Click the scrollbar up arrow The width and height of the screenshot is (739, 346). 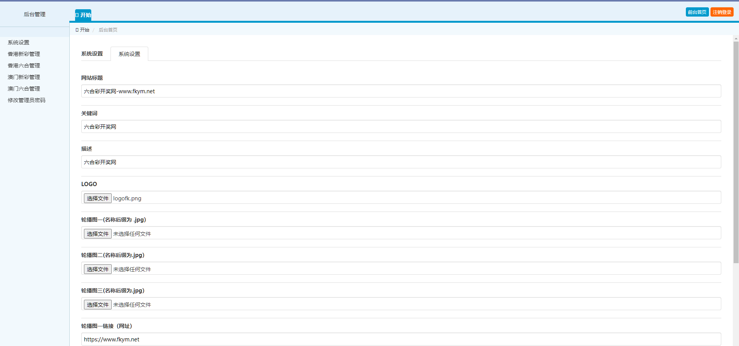[736, 39]
